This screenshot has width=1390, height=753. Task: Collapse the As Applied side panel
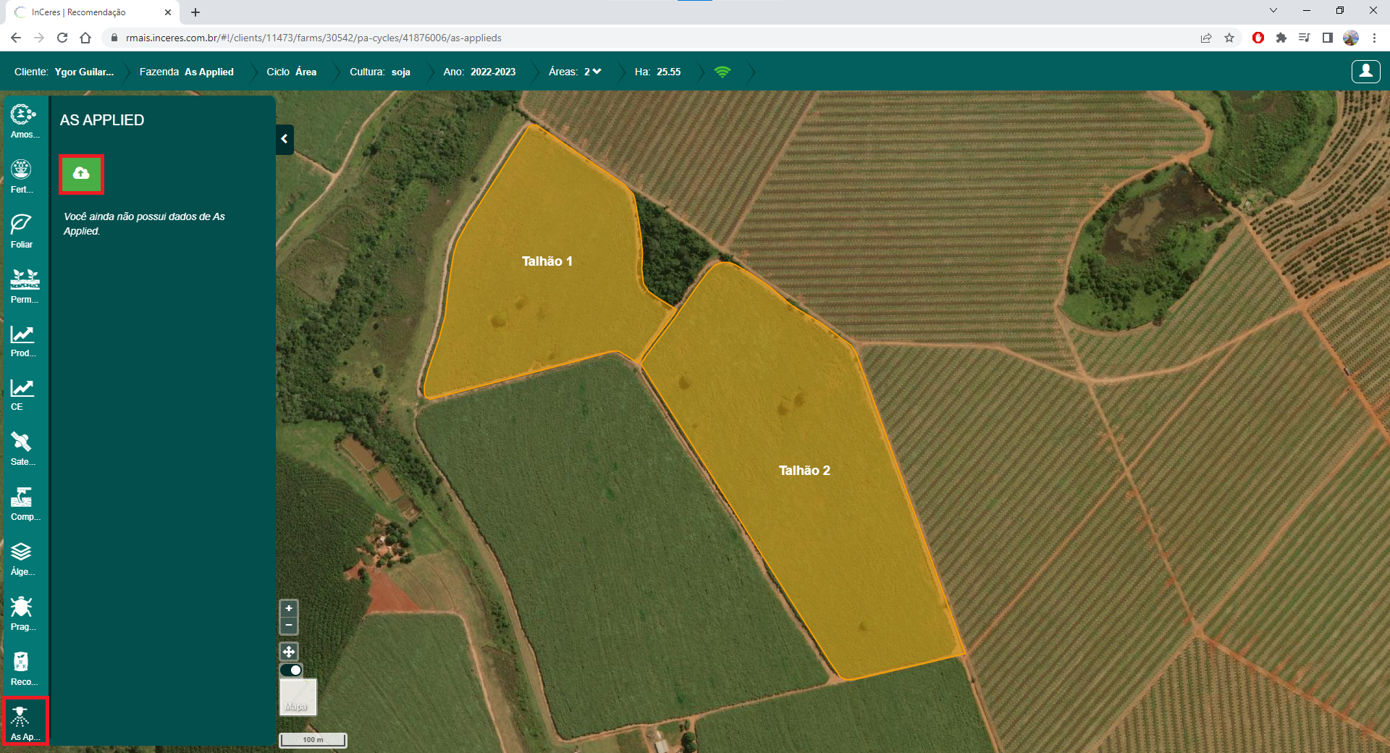point(285,139)
